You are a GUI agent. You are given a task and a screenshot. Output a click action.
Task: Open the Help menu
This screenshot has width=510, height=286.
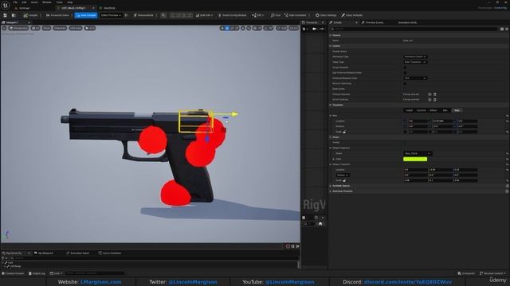click(x=70, y=2)
